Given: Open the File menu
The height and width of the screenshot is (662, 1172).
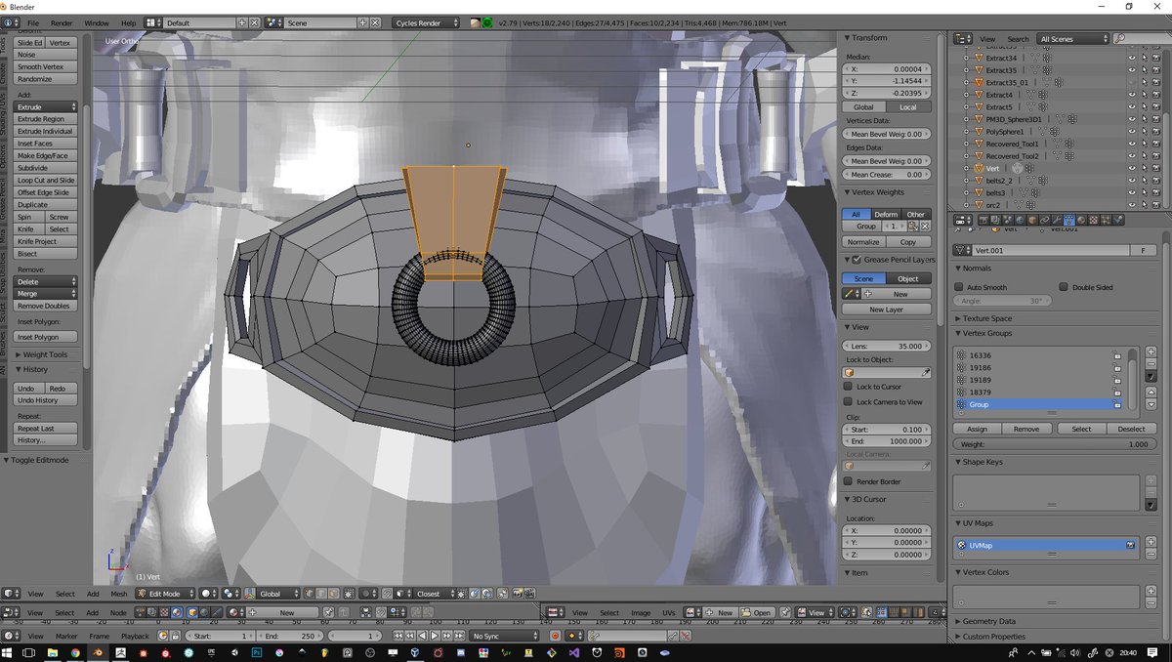Looking at the screenshot, I should [33, 22].
